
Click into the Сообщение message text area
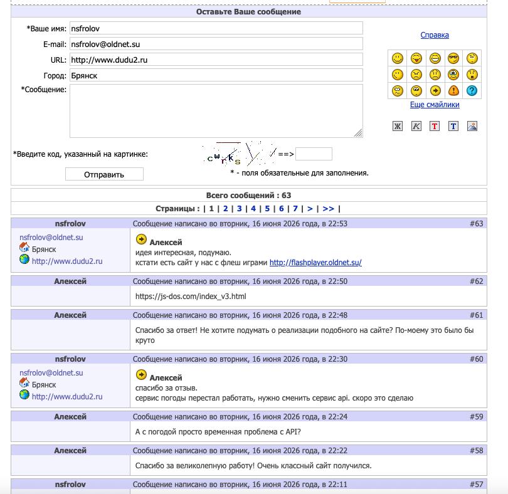tap(216, 111)
